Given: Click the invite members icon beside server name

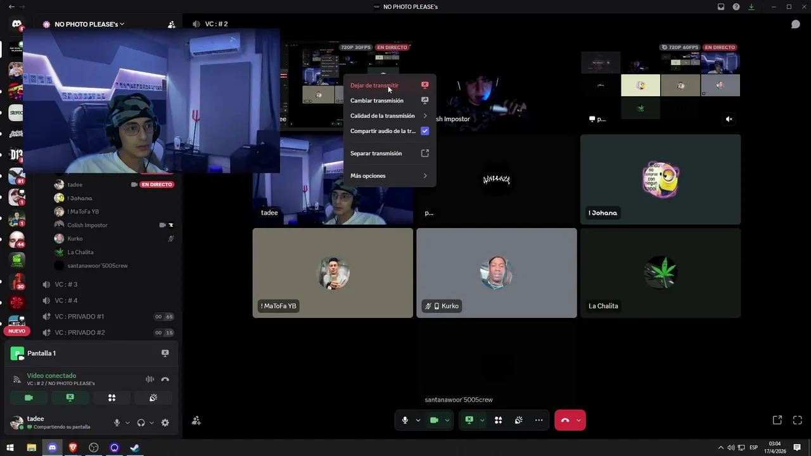Looking at the screenshot, I should pyautogui.click(x=171, y=25).
